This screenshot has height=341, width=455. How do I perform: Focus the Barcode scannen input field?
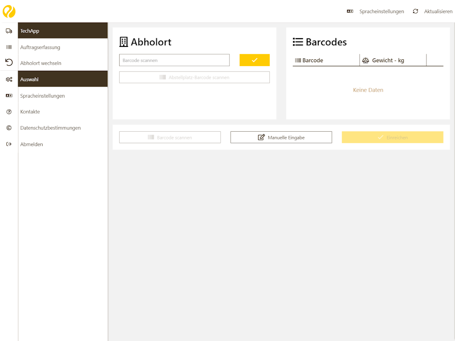[x=174, y=60]
